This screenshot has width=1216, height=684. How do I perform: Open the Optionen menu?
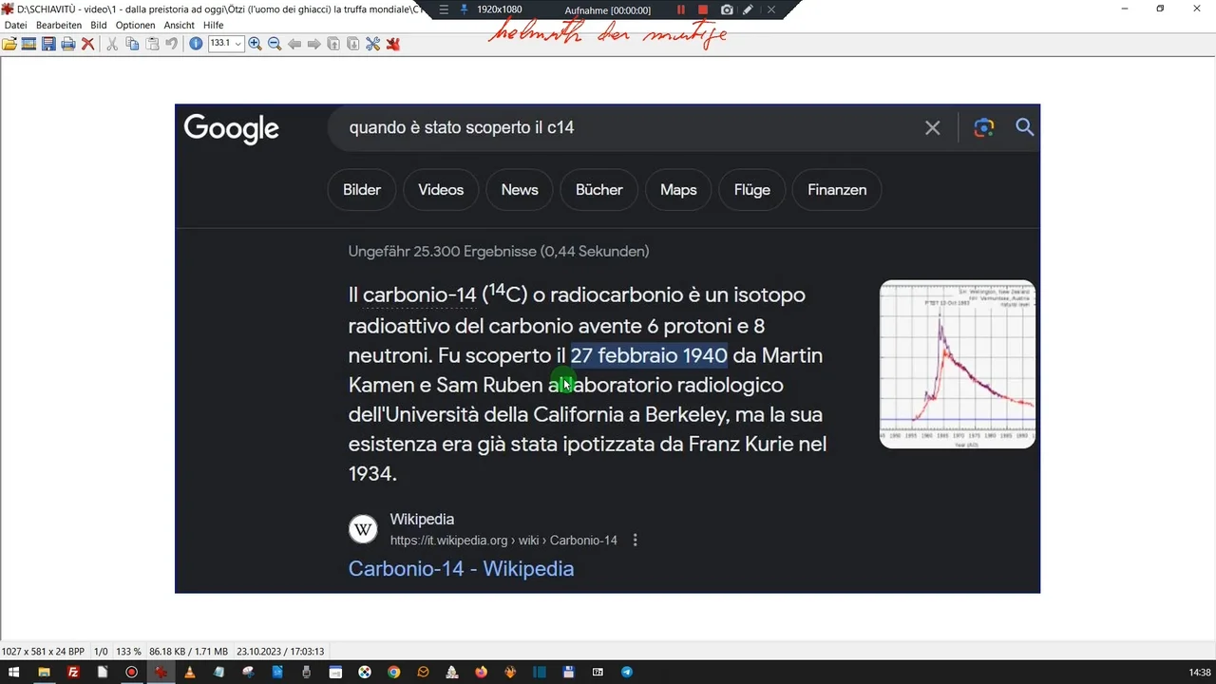click(136, 26)
